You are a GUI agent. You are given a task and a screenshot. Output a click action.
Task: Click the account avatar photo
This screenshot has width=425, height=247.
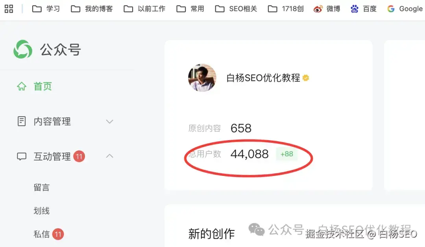pos(202,78)
